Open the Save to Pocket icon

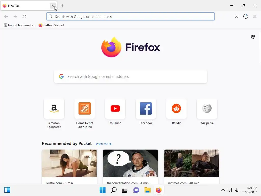click(236, 16)
